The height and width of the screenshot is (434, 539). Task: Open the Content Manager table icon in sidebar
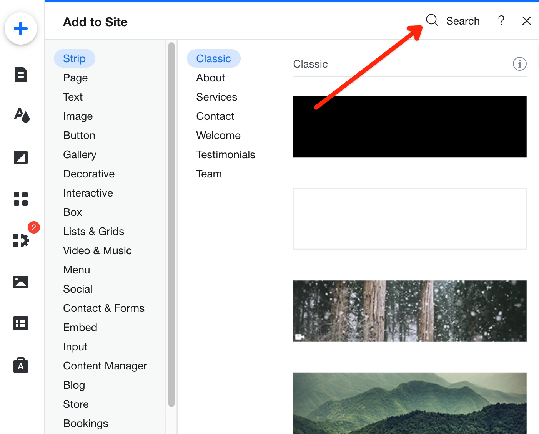point(21,323)
